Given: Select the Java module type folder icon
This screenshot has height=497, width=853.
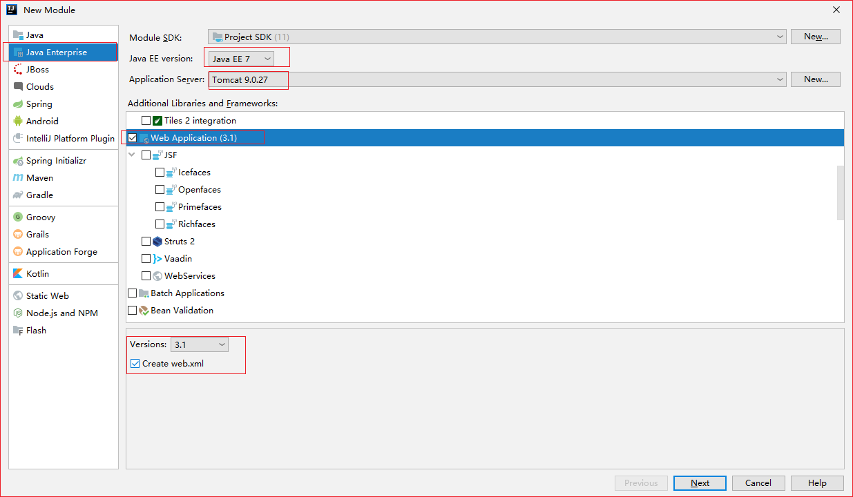Looking at the screenshot, I should click(19, 35).
